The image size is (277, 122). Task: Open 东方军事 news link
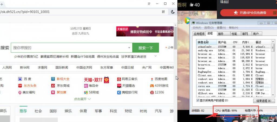pos(107,67)
